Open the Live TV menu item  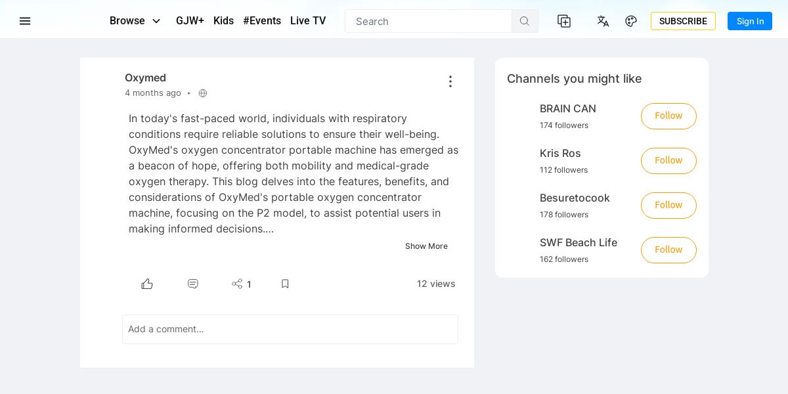pyautogui.click(x=308, y=21)
